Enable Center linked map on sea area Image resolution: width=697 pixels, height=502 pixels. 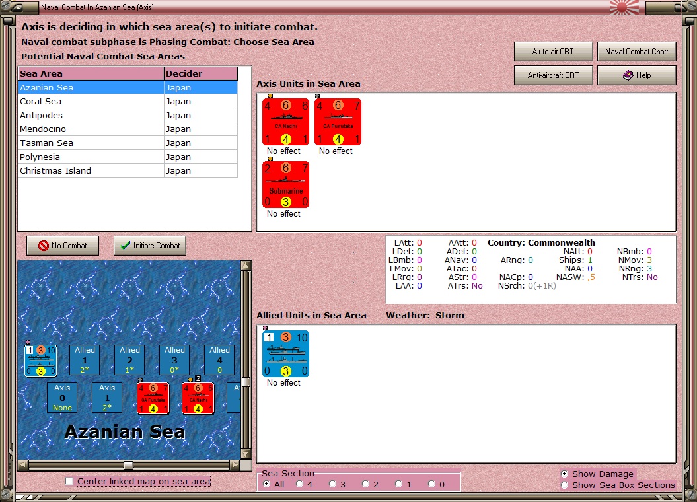[69, 481]
